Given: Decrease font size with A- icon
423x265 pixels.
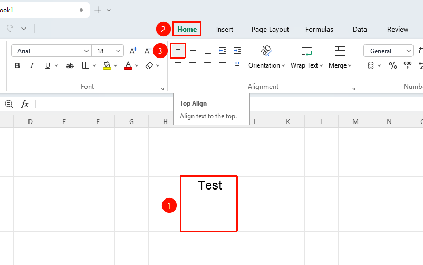Looking at the screenshot, I should pyautogui.click(x=148, y=51).
